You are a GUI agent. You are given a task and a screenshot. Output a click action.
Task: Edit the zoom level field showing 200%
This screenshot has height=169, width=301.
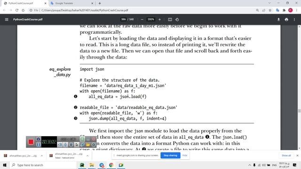[150, 19]
